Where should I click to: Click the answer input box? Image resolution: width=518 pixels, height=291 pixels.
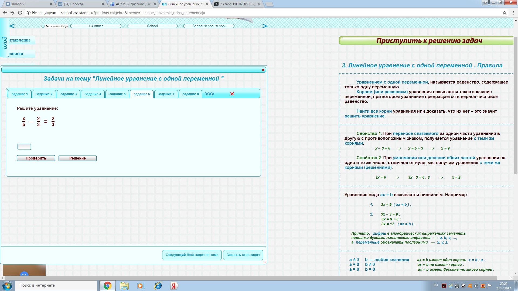(x=24, y=147)
